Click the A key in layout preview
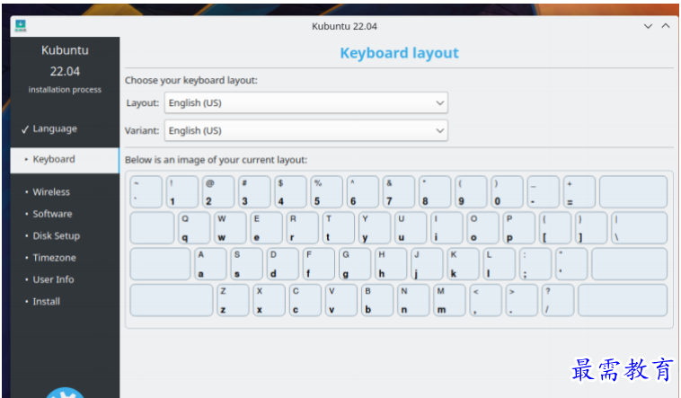681x398 pixels. coord(210,264)
